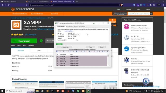This screenshot has width=166, height=93.
Task: Click the Sync your GitHub Project button
Action: pos(120,14)
